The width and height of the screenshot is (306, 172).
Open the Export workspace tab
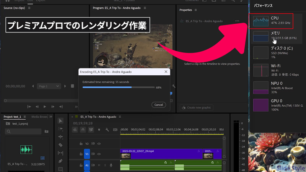coord(40,1)
